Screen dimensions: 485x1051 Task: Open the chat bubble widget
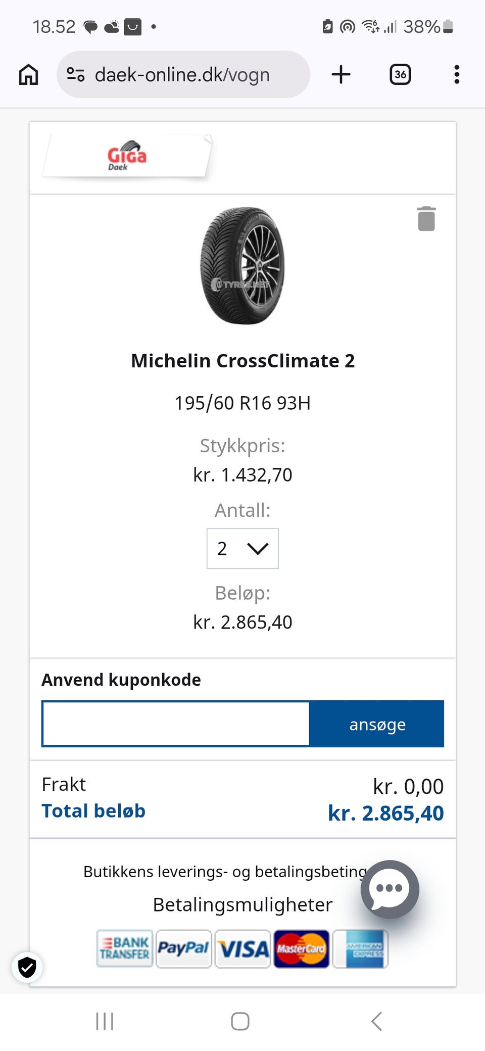[390, 889]
